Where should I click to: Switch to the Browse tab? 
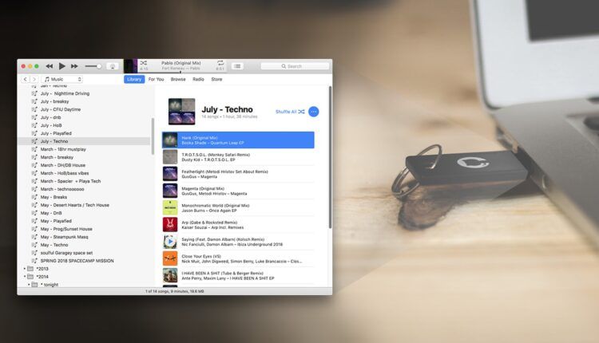tap(178, 79)
